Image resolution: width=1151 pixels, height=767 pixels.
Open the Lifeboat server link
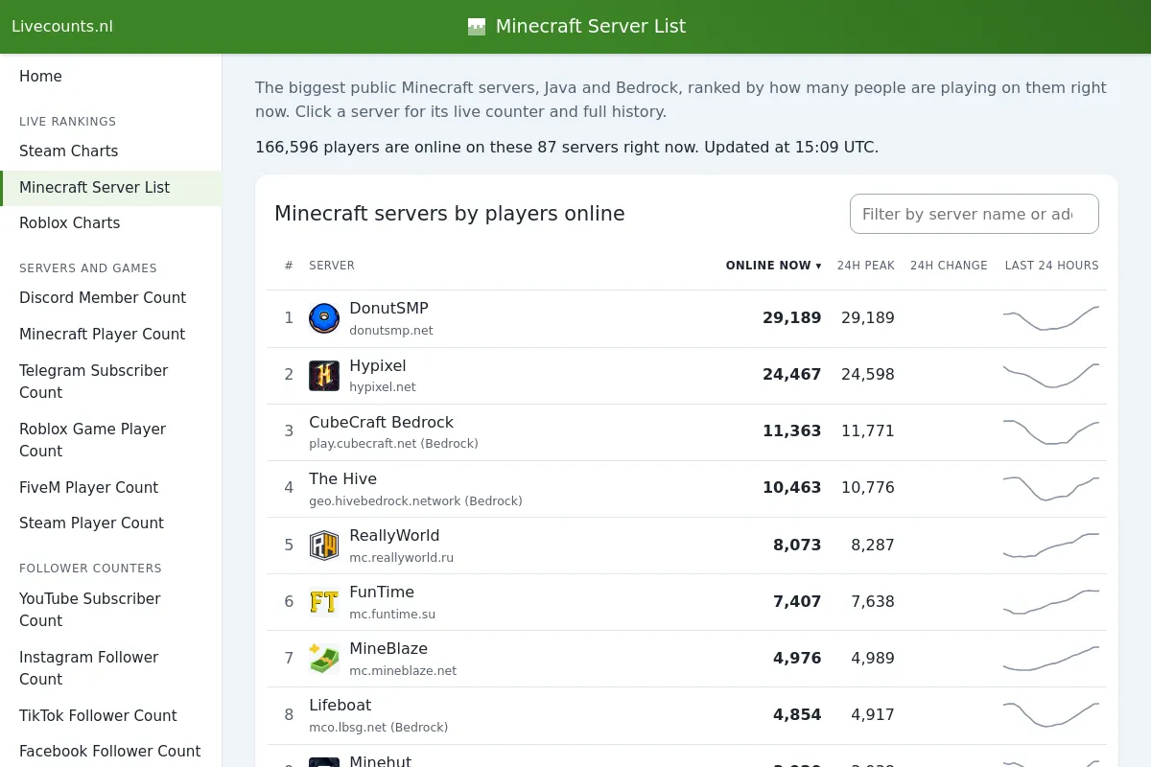(x=340, y=705)
